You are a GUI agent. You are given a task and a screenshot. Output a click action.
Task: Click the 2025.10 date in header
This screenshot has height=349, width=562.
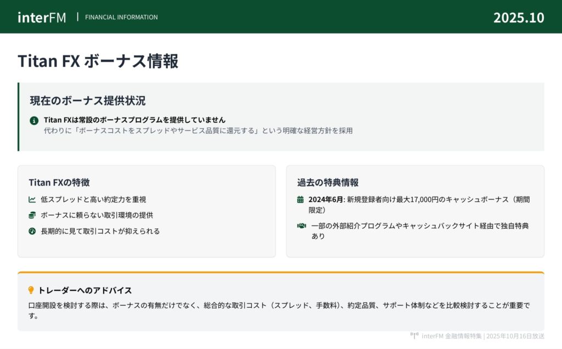(x=519, y=18)
